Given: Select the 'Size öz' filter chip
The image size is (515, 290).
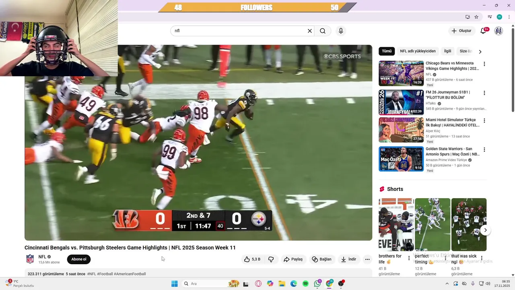Looking at the screenshot, I should pos(466,51).
